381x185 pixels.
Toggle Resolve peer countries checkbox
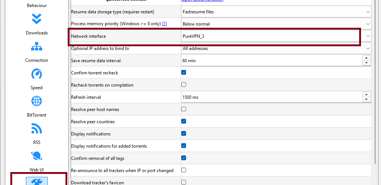pyautogui.click(x=184, y=121)
